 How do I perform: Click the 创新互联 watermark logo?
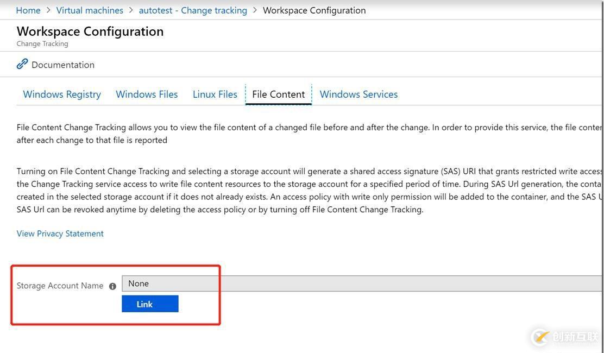point(540,337)
